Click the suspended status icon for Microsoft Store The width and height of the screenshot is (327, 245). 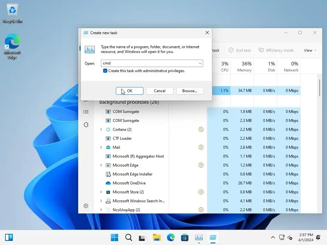click(x=201, y=192)
